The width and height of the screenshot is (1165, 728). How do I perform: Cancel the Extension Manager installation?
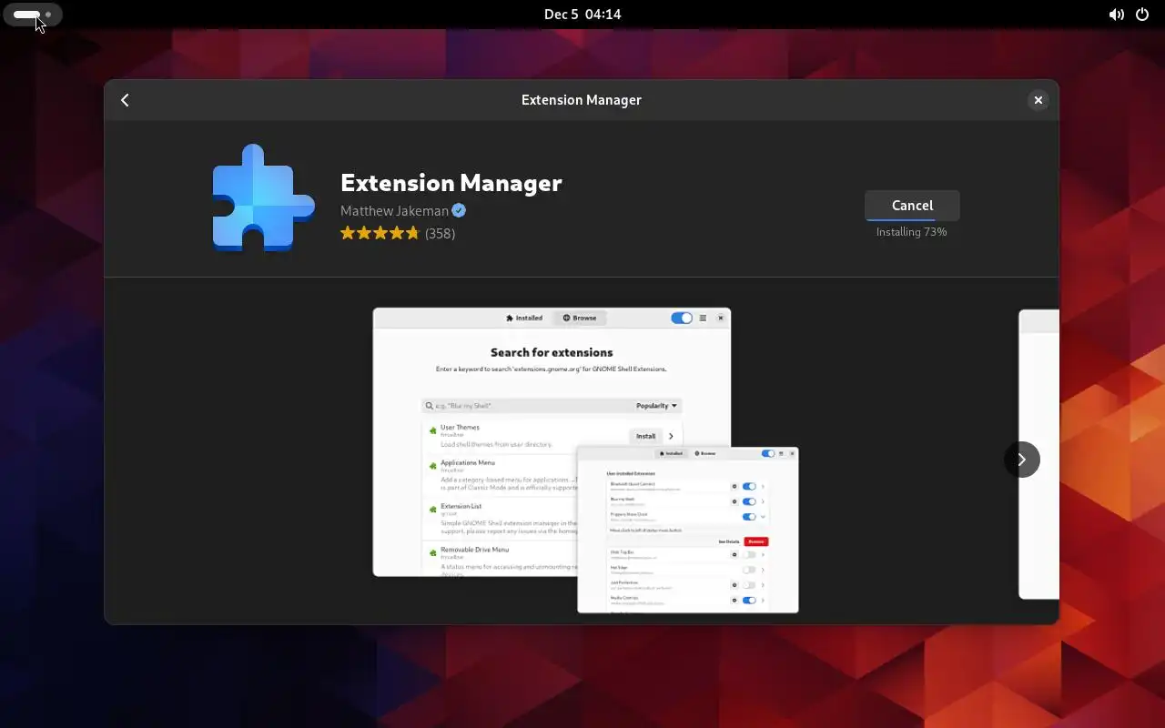coord(912,206)
